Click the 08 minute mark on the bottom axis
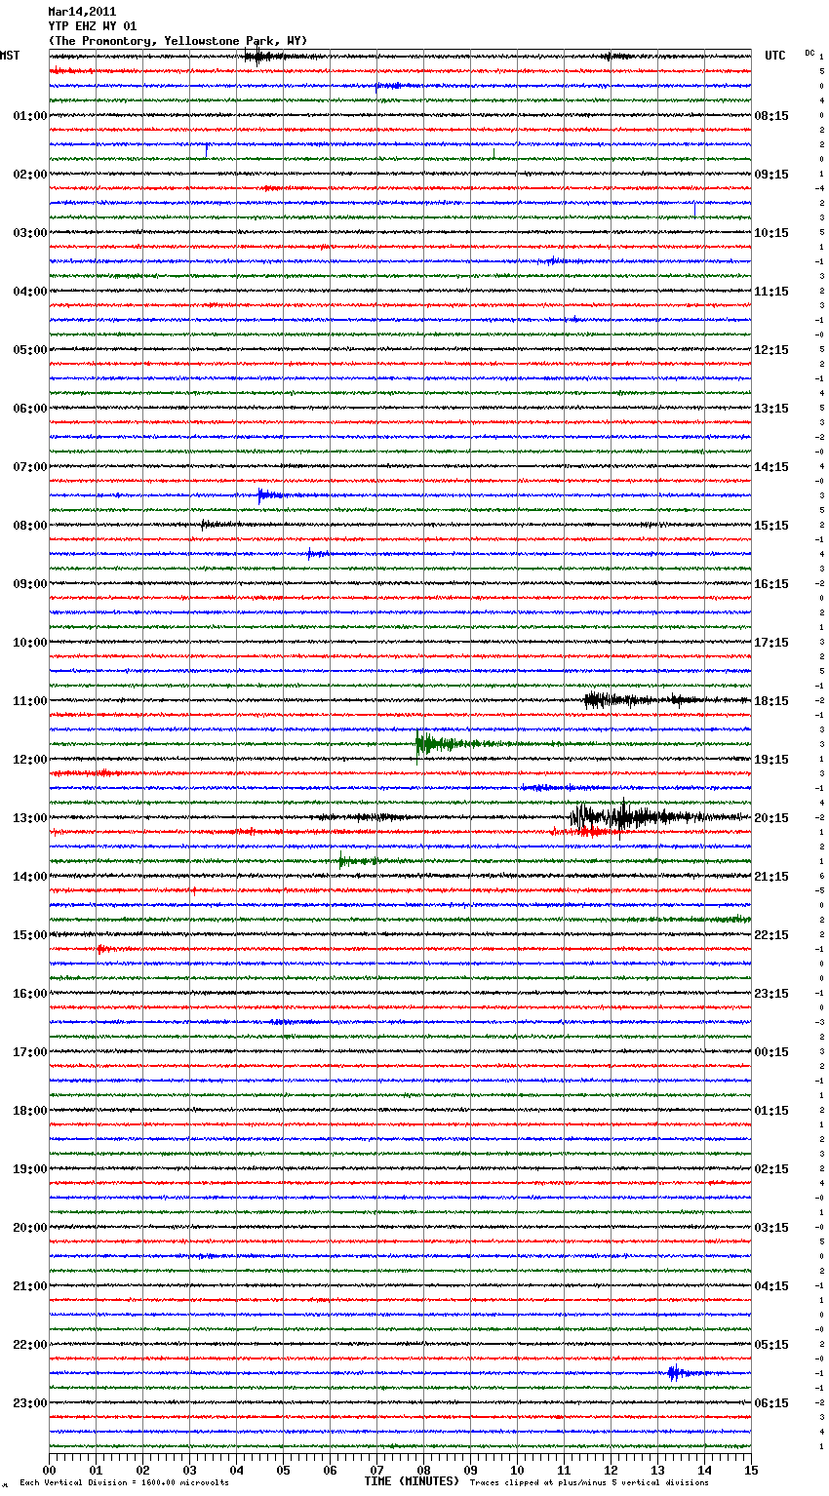Image resolution: width=829 pixels, height=1496 pixels. tap(422, 1470)
